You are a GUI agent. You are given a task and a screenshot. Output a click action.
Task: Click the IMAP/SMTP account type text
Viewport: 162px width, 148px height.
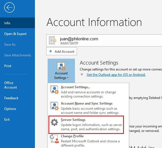pyautogui.click(x=69, y=43)
